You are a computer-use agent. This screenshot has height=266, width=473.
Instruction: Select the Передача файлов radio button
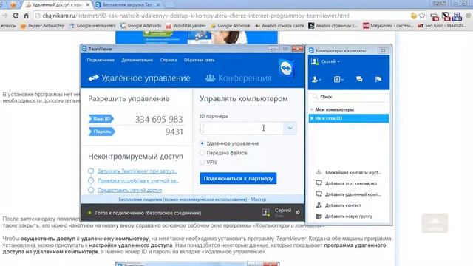click(x=202, y=153)
